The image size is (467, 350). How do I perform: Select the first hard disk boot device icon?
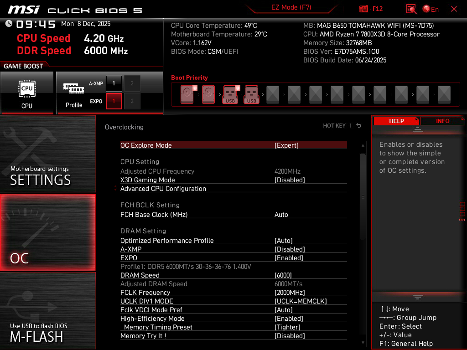187,94
